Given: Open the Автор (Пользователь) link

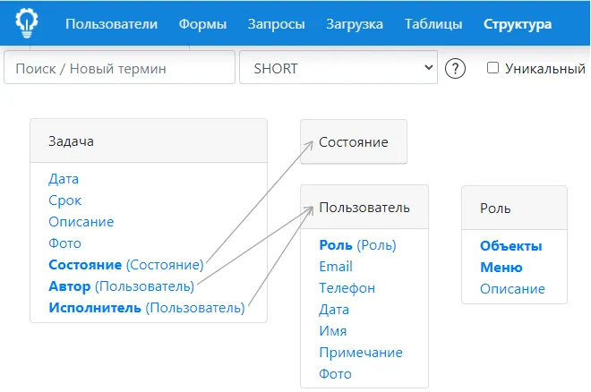Looking at the screenshot, I should click(122, 286).
